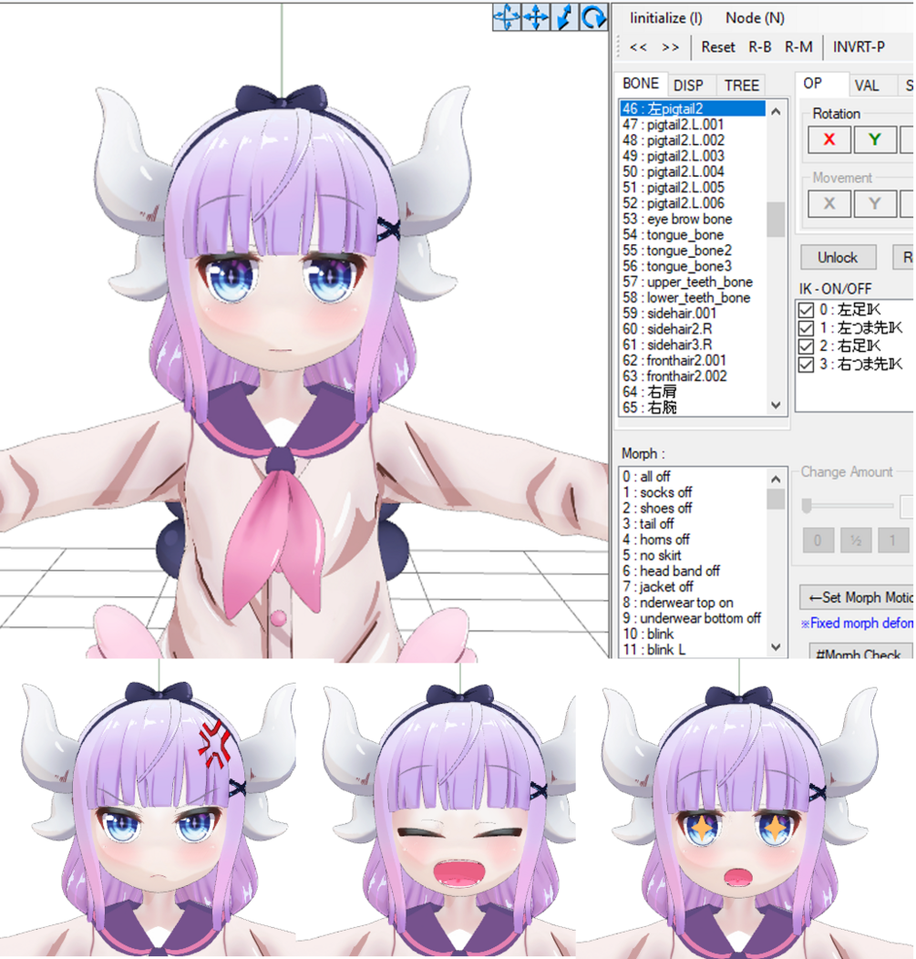Image resolution: width=916 pixels, height=959 pixels.
Task: Open the Node (N) menu
Action: point(756,18)
